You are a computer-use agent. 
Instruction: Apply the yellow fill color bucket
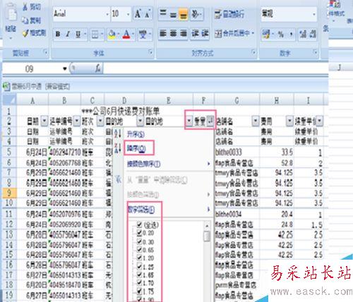pos(112,35)
